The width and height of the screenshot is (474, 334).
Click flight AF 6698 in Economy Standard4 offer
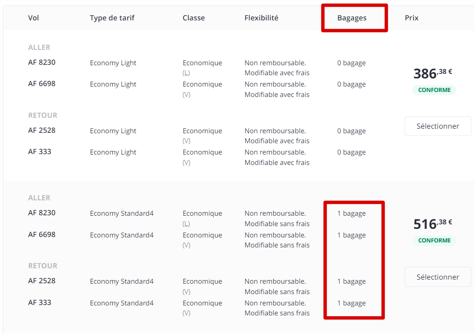click(x=42, y=235)
